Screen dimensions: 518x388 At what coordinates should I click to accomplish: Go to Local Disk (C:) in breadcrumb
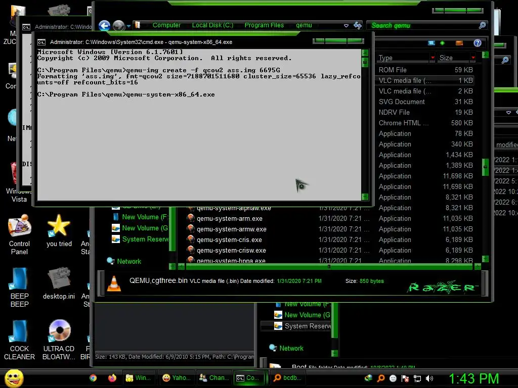click(212, 25)
